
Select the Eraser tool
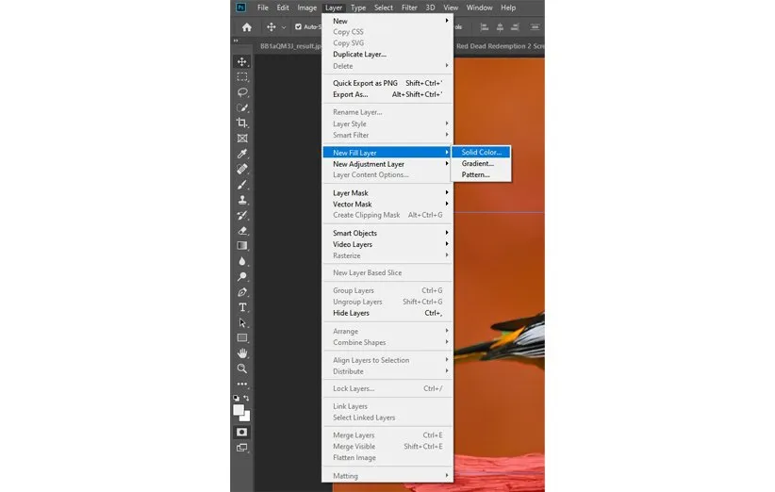point(242,230)
